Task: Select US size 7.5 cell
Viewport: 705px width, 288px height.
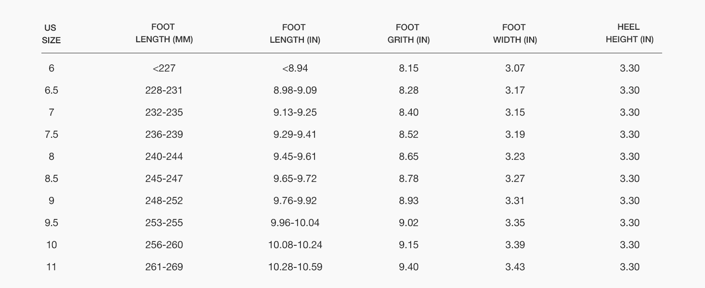Action: [51, 134]
